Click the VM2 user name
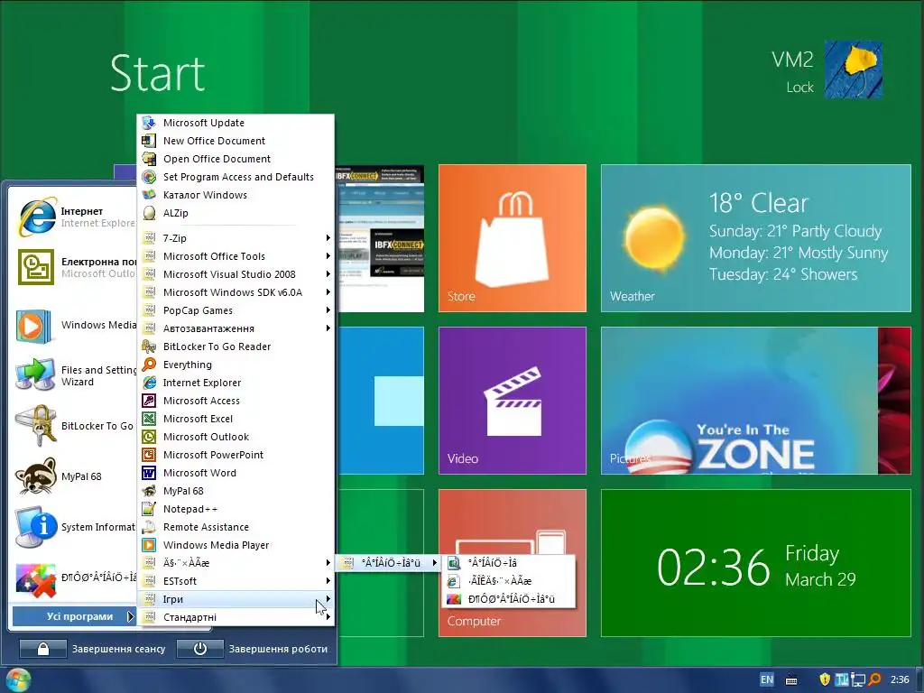 tap(792, 60)
